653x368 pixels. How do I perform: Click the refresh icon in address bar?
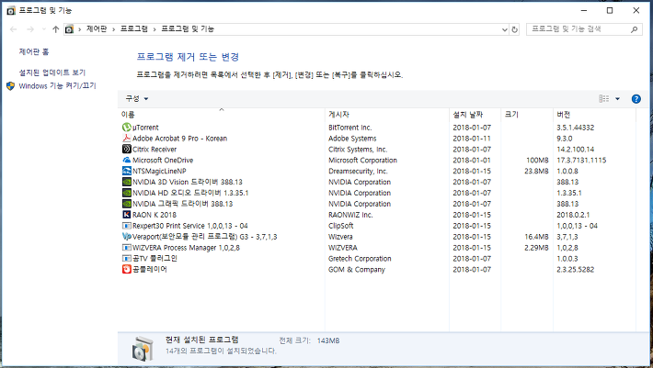[x=515, y=29]
